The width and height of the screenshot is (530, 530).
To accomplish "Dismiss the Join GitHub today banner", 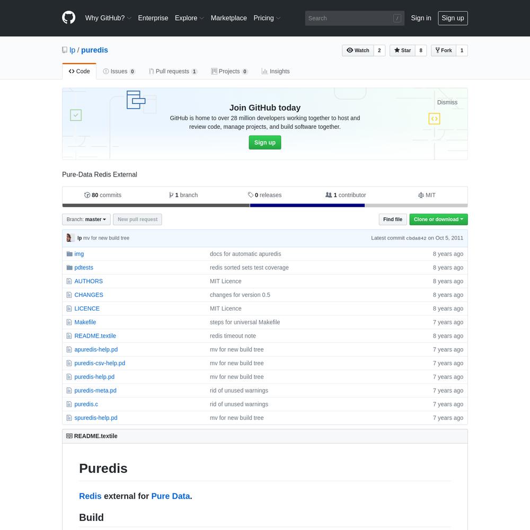I will tap(447, 102).
